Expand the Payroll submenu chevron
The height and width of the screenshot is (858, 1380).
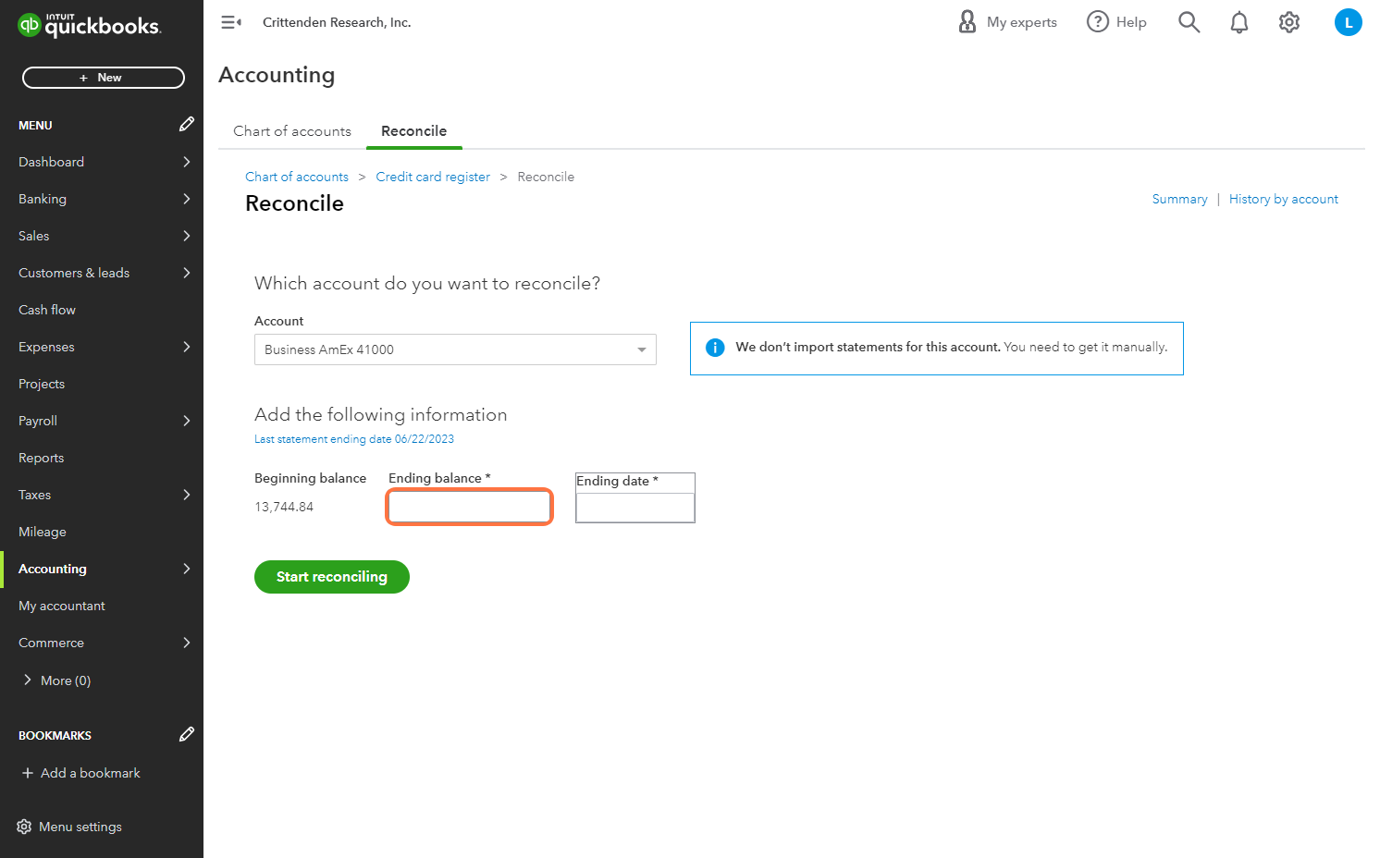pyautogui.click(x=187, y=421)
